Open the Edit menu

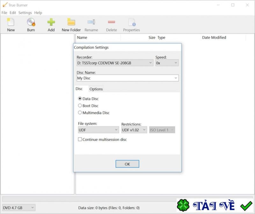point(13,13)
